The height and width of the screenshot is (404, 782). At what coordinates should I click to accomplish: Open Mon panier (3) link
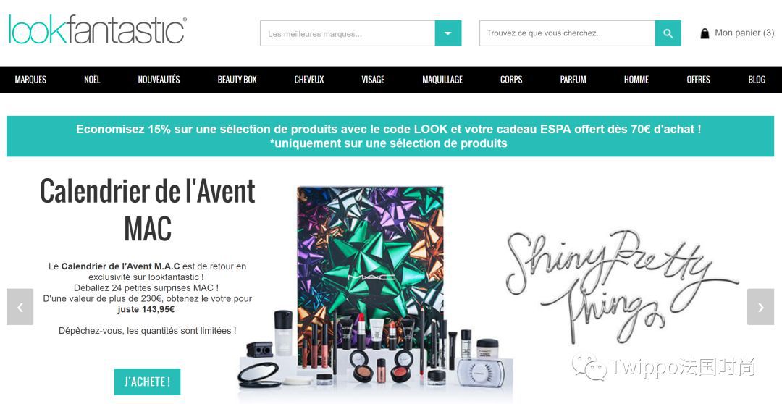(x=744, y=33)
